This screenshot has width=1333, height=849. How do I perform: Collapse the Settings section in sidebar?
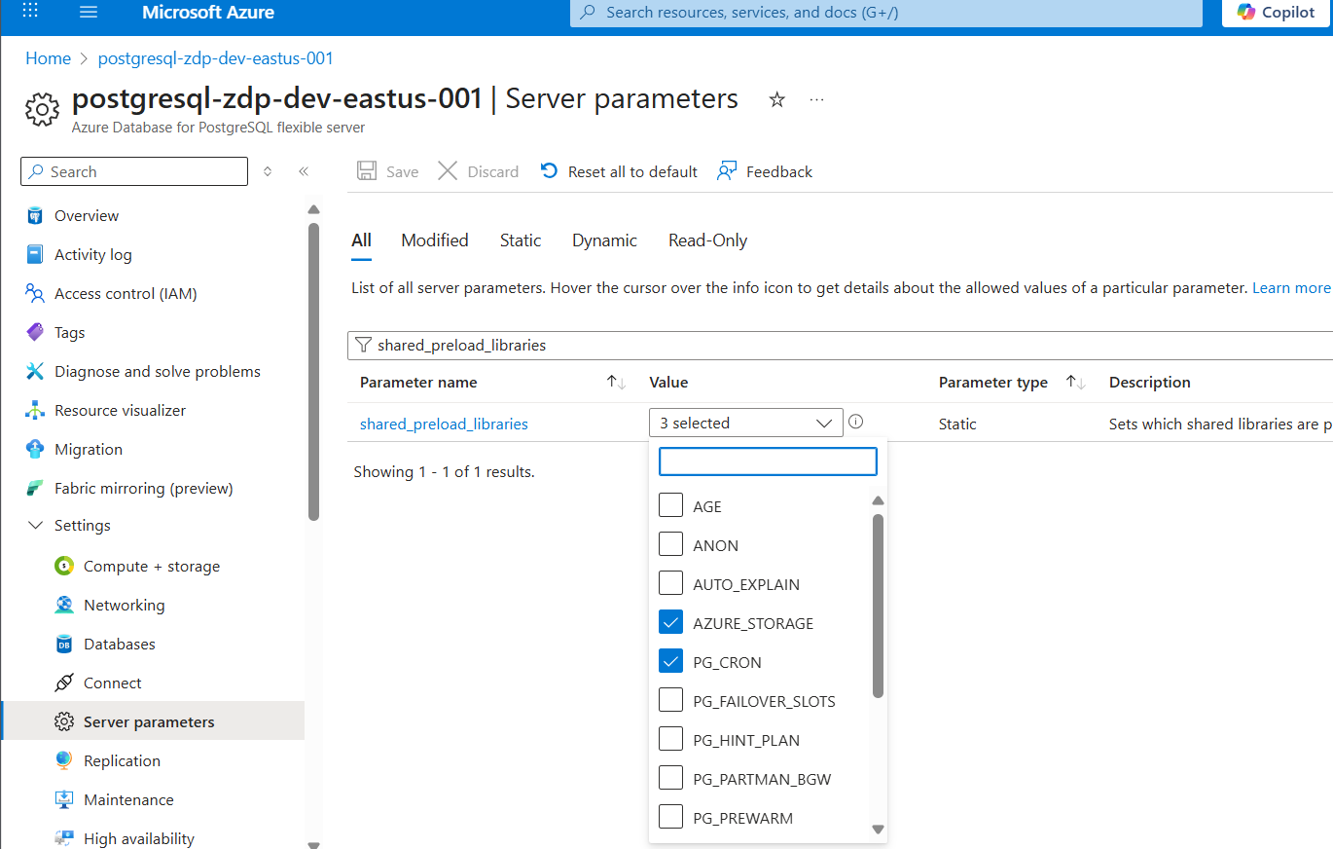[x=36, y=526]
